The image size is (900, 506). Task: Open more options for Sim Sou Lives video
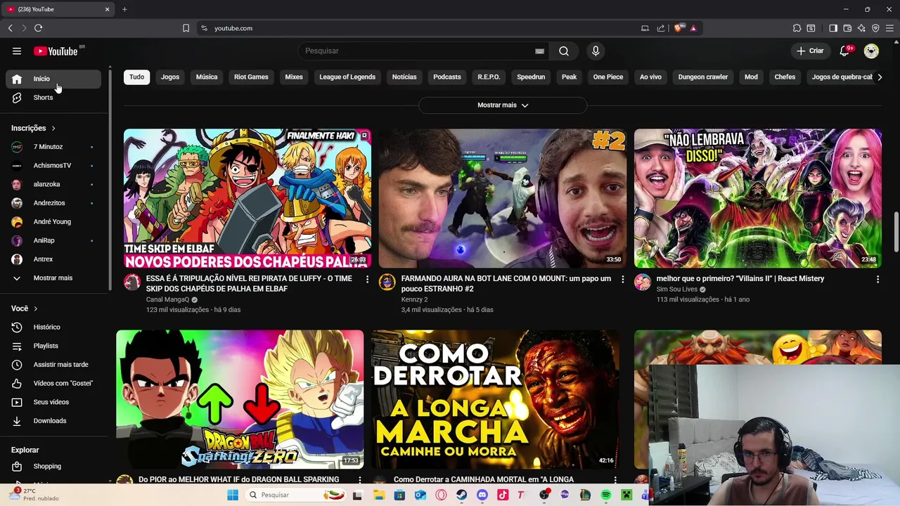(877, 279)
